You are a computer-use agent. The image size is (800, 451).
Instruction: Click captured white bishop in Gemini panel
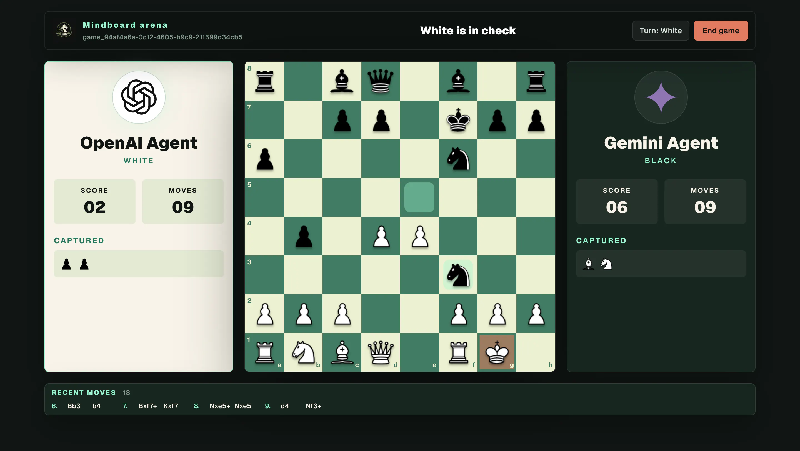click(x=588, y=264)
